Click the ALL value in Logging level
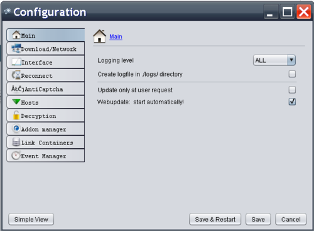 [261, 60]
